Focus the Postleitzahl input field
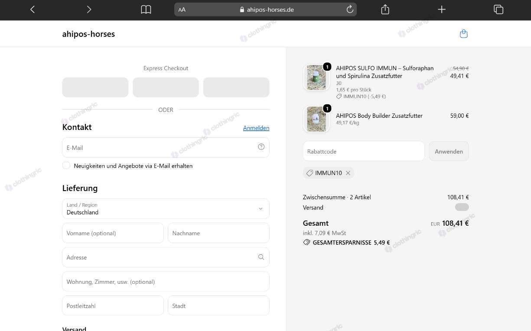 113,306
